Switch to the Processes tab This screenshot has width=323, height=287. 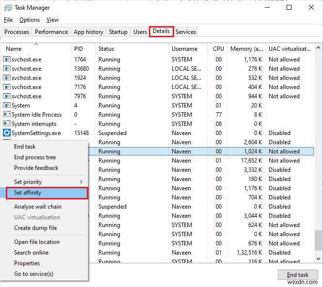tap(16, 32)
